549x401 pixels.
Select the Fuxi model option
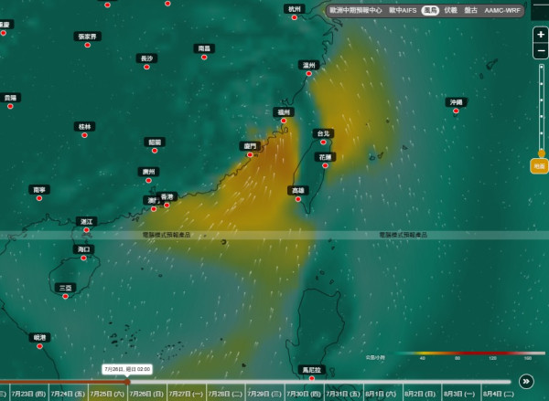pos(450,10)
